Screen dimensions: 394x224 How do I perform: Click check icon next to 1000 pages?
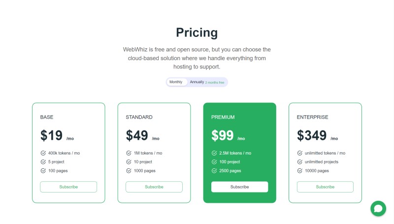click(129, 171)
